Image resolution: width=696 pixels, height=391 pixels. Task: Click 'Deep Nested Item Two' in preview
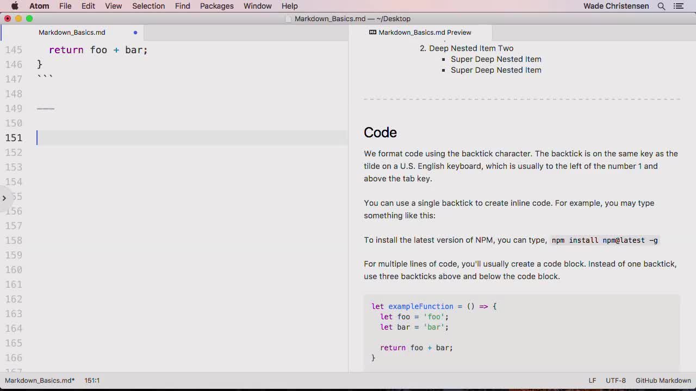471,48
